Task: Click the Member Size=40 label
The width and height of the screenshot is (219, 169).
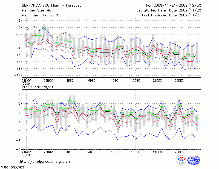Action: coord(35,10)
